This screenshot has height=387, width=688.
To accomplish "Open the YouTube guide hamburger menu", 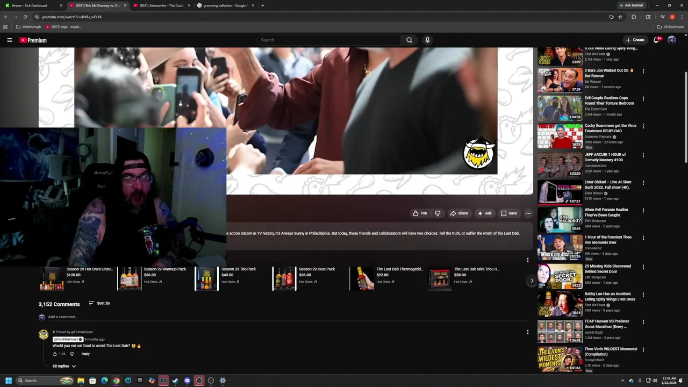I will 9,40.
